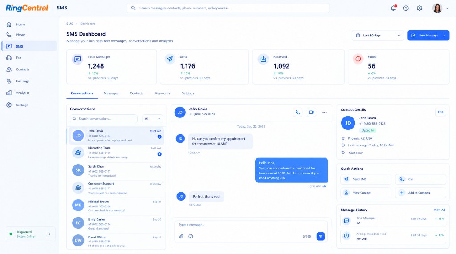This screenshot has width=456, height=254.
Task: Open the emoji picker
Action: click(191, 236)
